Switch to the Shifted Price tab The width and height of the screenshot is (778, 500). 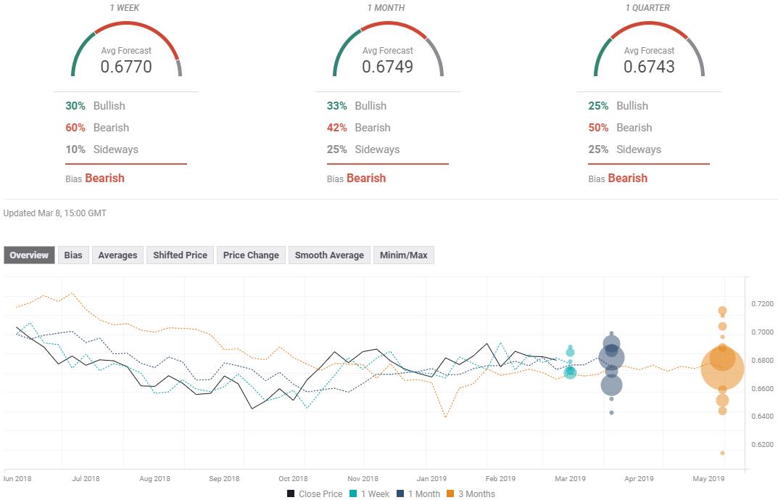(x=180, y=255)
